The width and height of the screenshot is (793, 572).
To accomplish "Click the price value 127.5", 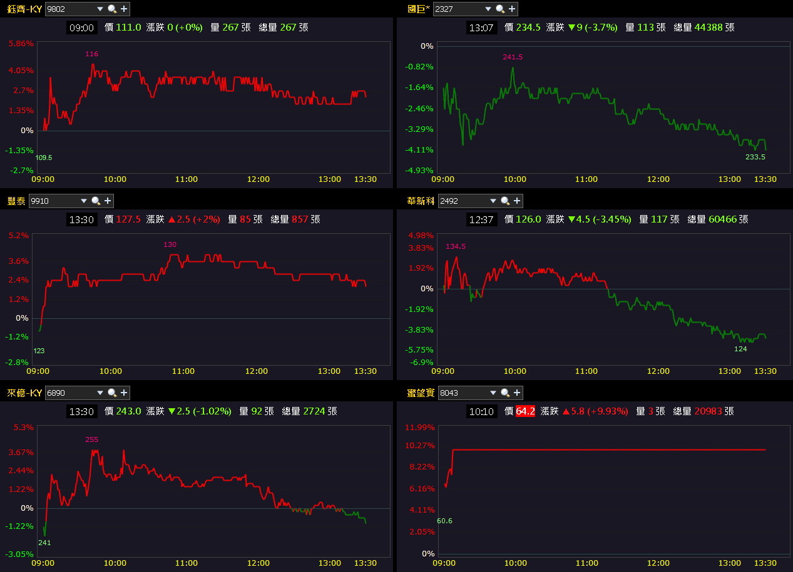I will click(128, 219).
